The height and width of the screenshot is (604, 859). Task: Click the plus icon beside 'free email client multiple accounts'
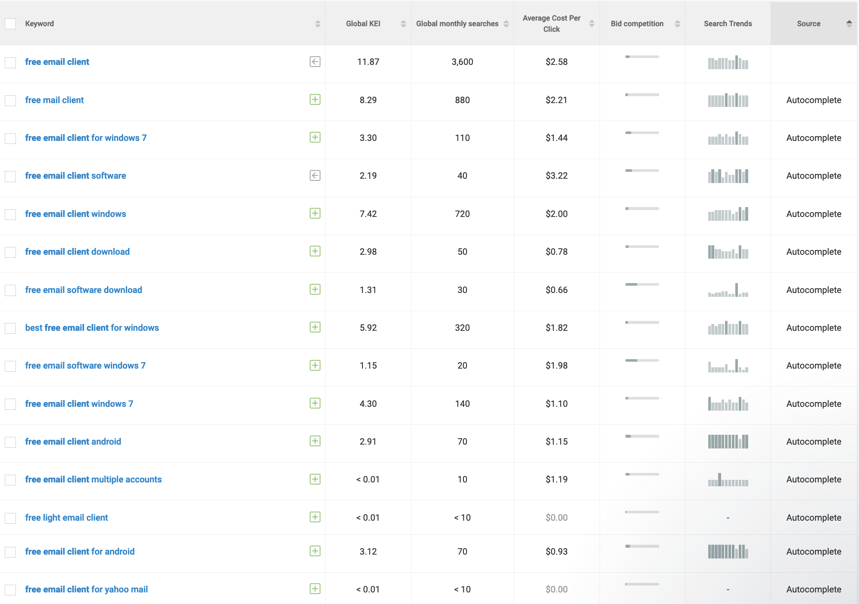pos(316,479)
